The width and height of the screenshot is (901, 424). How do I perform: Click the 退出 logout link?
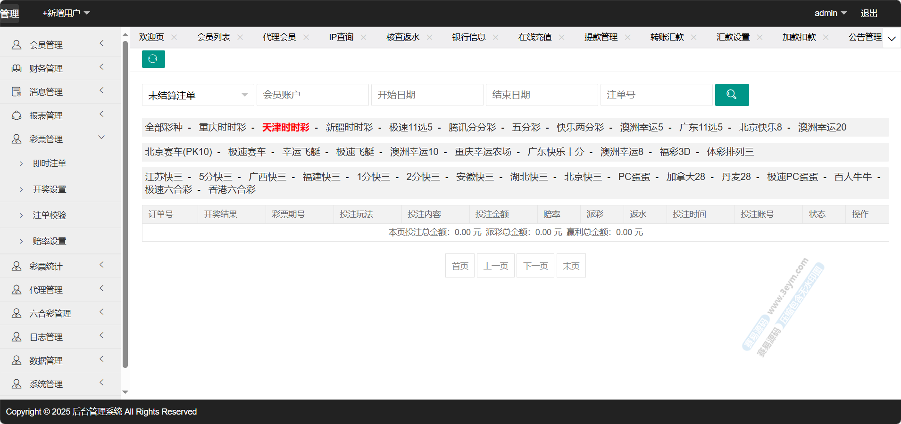(x=869, y=13)
